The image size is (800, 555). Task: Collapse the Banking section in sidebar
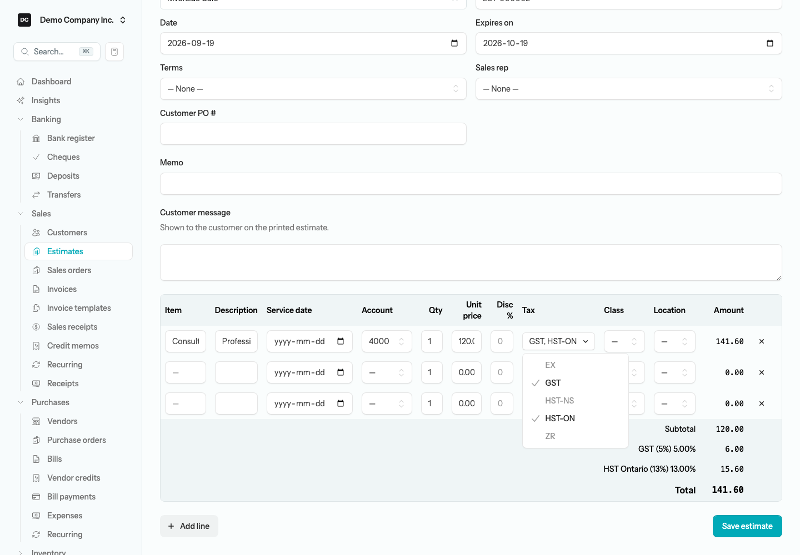(x=21, y=119)
